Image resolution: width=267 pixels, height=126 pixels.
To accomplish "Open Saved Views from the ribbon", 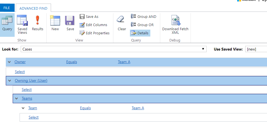I will tap(22, 25).
